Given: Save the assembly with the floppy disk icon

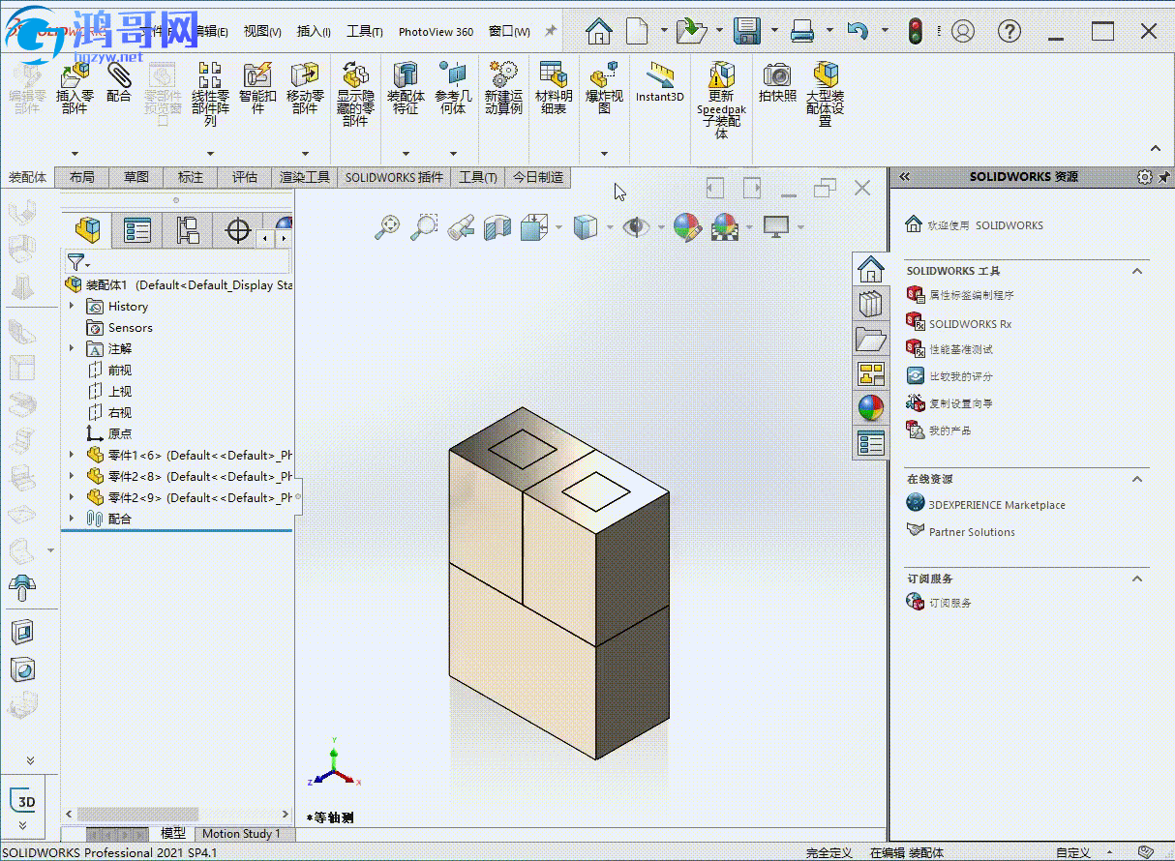Looking at the screenshot, I should click(746, 31).
